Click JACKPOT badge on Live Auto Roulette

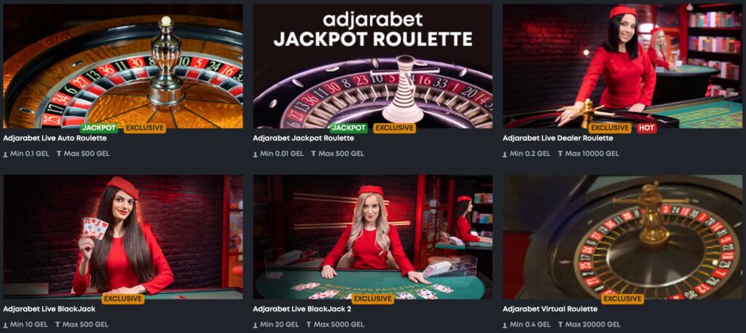pyautogui.click(x=99, y=128)
